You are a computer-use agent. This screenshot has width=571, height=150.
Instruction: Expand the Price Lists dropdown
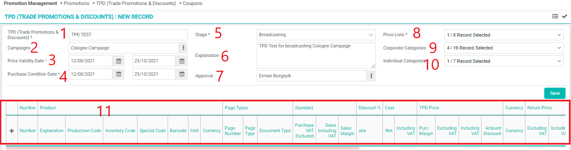tap(504, 35)
